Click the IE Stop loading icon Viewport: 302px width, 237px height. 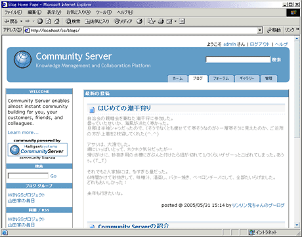40,21
